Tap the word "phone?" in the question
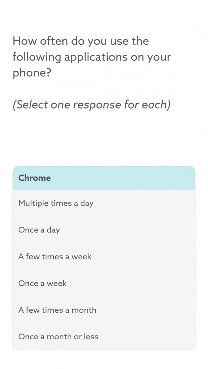Viewport: 208px width, 369px height. (x=32, y=73)
